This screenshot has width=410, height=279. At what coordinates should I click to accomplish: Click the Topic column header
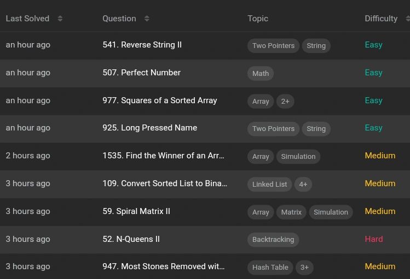[x=258, y=19]
